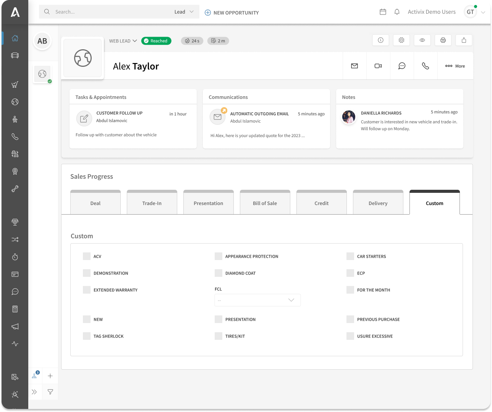
Task: Click the envelope email icon beside Alex Taylor
Action: 354,66
